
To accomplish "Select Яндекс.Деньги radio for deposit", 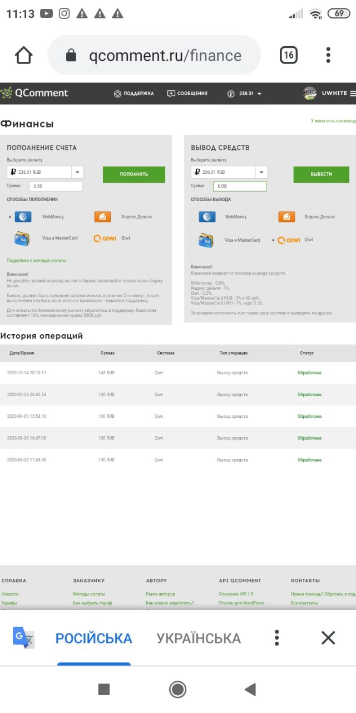I will [x=89, y=217].
